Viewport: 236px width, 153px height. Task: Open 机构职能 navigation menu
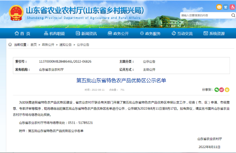(x=54, y=33)
